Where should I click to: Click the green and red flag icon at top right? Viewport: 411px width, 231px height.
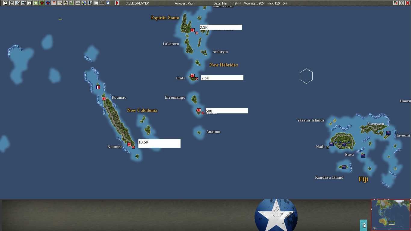(x=395, y=3)
